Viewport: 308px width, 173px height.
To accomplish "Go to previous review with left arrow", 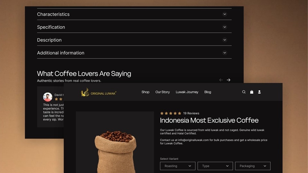I will tap(221, 80).
